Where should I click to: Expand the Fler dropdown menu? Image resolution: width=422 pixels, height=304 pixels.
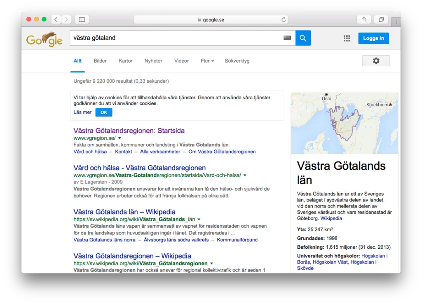point(207,61)
